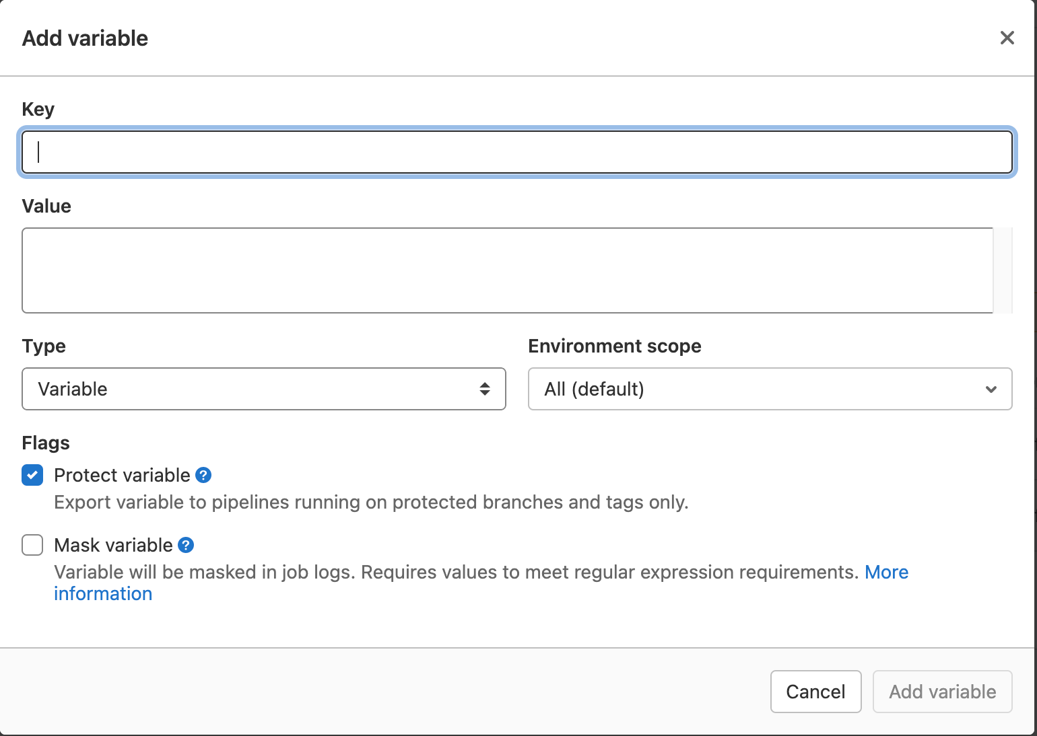
Task: Click the help icon beside Mask variable
Action: click(x=187, y=545)
